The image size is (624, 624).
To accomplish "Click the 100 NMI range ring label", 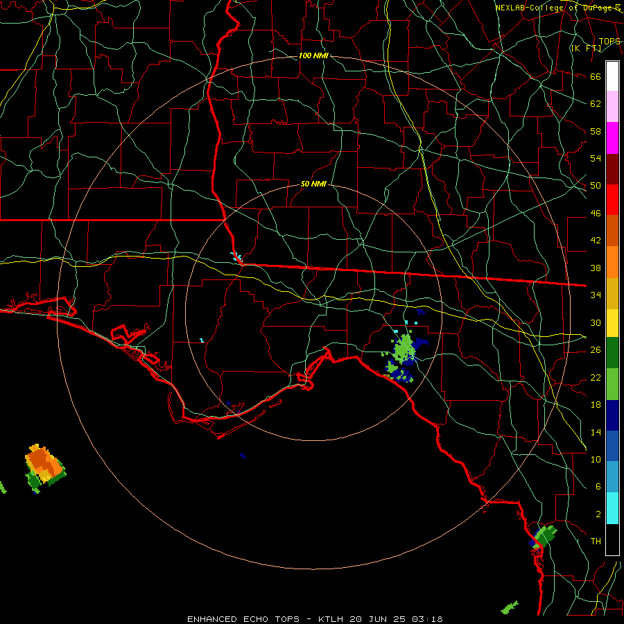I will (x=313, y=55).
